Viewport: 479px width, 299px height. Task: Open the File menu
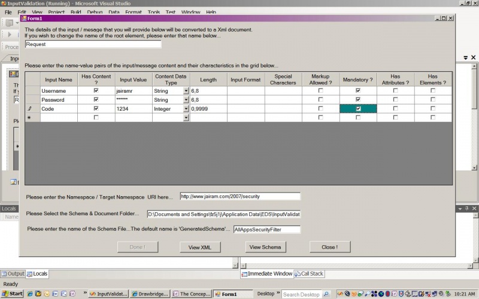[x=8, y=12]
